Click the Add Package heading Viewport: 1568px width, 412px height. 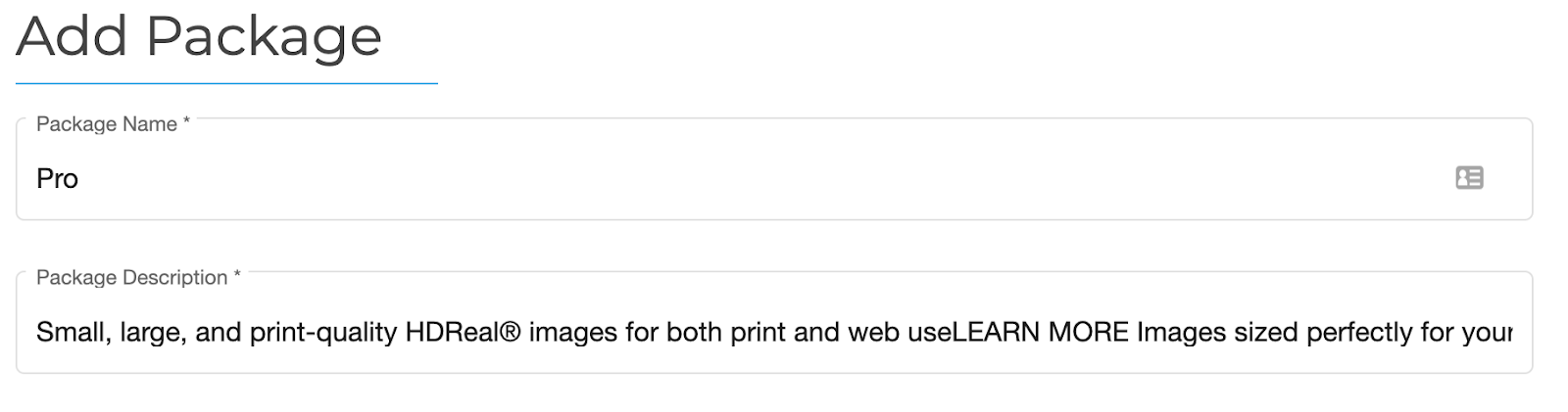(x=199, y=36)
